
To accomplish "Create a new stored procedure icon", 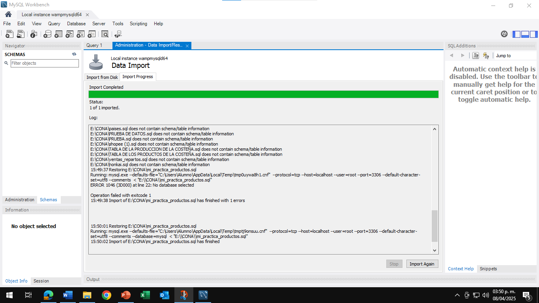I will [x=80, y=34].
